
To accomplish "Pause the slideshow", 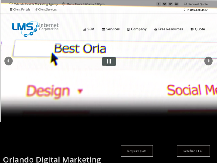I will click(109, 61).
